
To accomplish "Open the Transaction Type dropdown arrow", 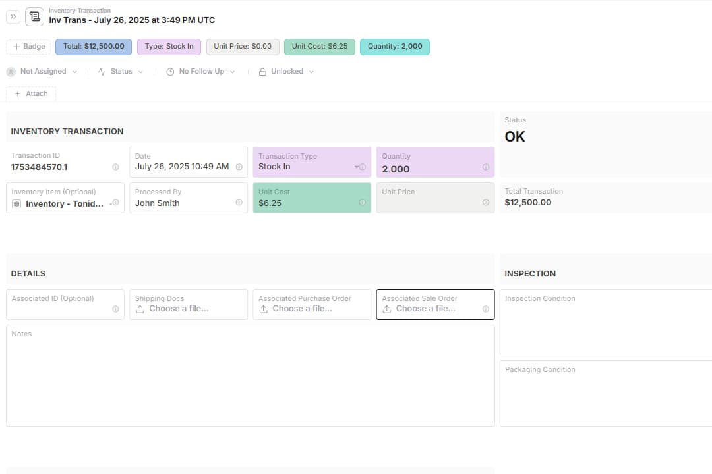I will (357, 167).
